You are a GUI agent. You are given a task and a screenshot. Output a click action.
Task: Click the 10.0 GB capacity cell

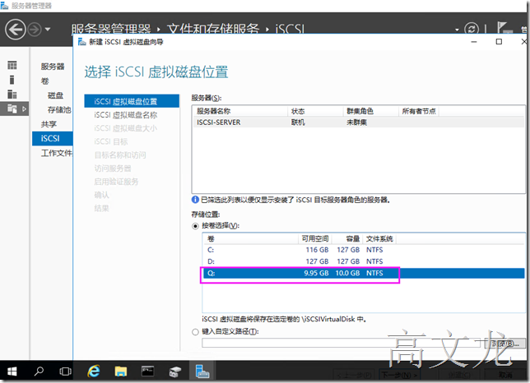[x=347, y=273]
